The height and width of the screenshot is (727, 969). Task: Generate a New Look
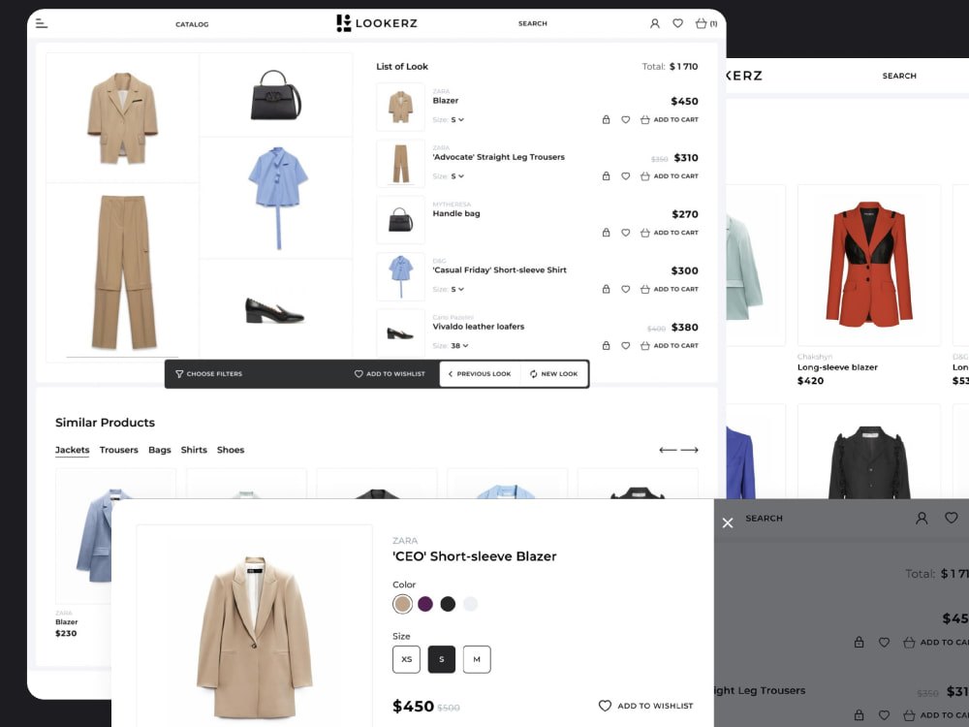[553, 374]
